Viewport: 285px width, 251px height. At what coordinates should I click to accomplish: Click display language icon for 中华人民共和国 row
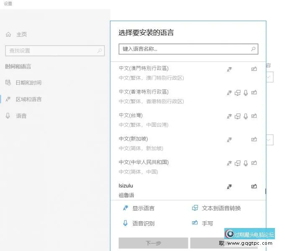coord(229,163)
